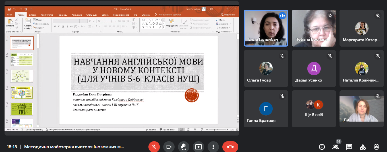Leave the call with red hang-up button
This screenshot has width=387, height=152.
click(230, 147)
